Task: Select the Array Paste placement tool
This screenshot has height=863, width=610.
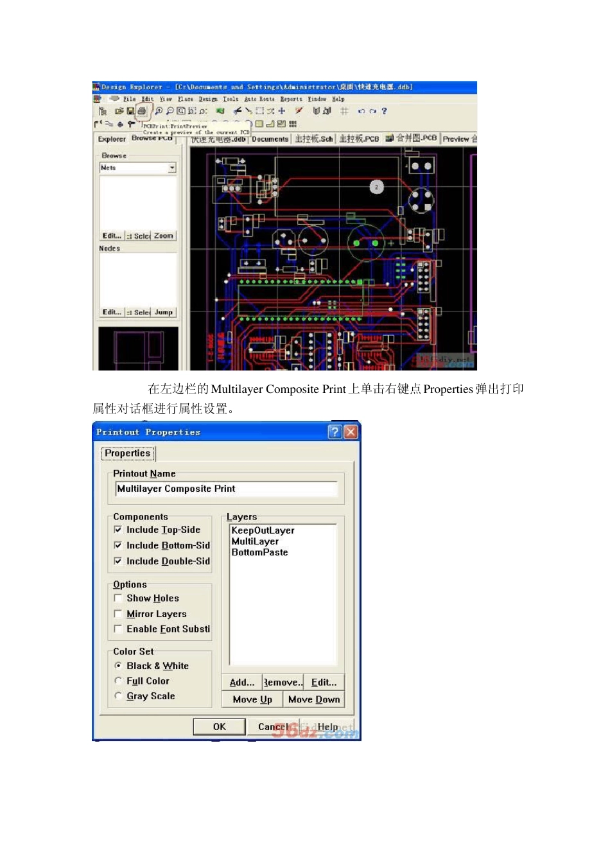Action: click(293, 124)
